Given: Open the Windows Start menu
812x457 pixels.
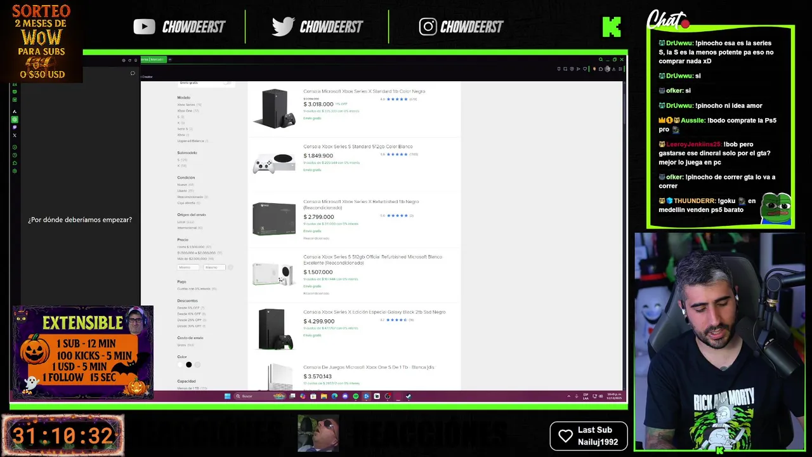Looking at the screenshot, I should pos(227,396).
